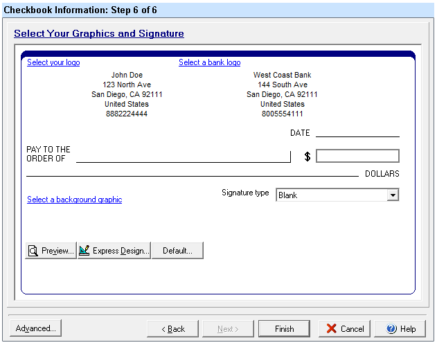Viewport: 437px width, 345px height.
Task: Open the Advanced... settings button
Action: 36,328
